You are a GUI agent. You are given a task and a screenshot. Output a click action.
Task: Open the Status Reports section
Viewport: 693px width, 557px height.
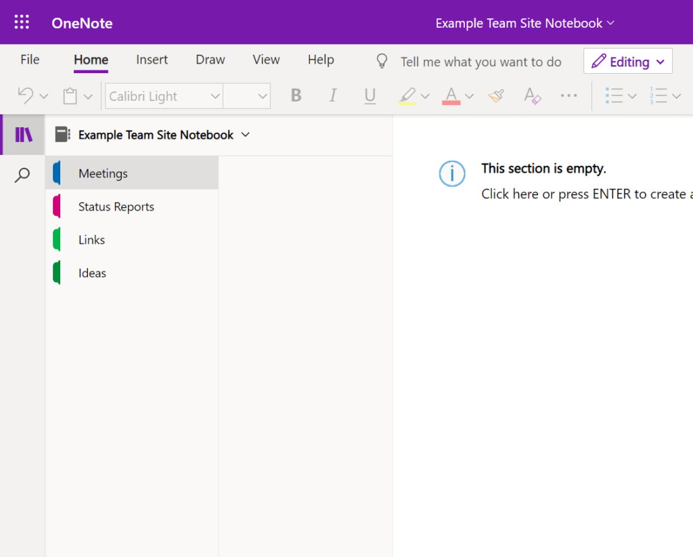[x=132, y=206]
